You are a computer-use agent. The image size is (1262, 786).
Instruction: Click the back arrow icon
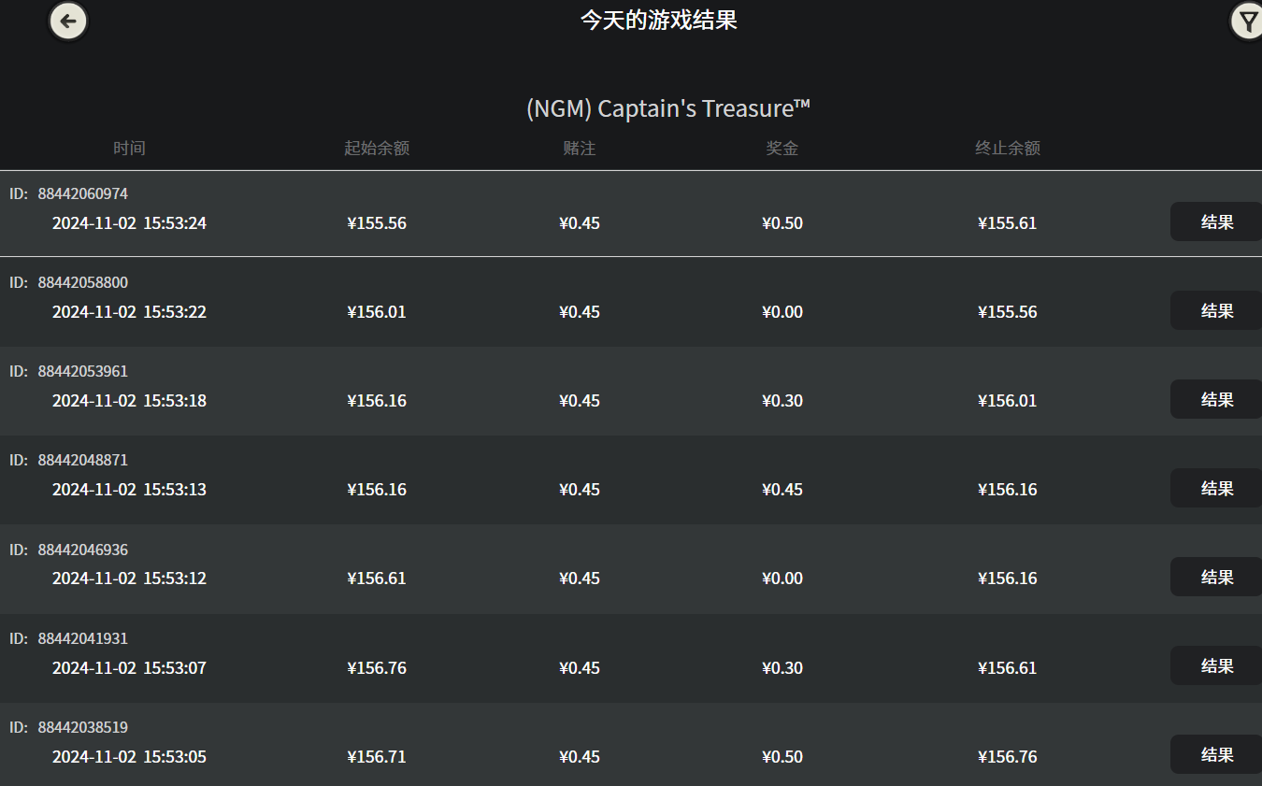pyautogui.click(x=68, y=21)
